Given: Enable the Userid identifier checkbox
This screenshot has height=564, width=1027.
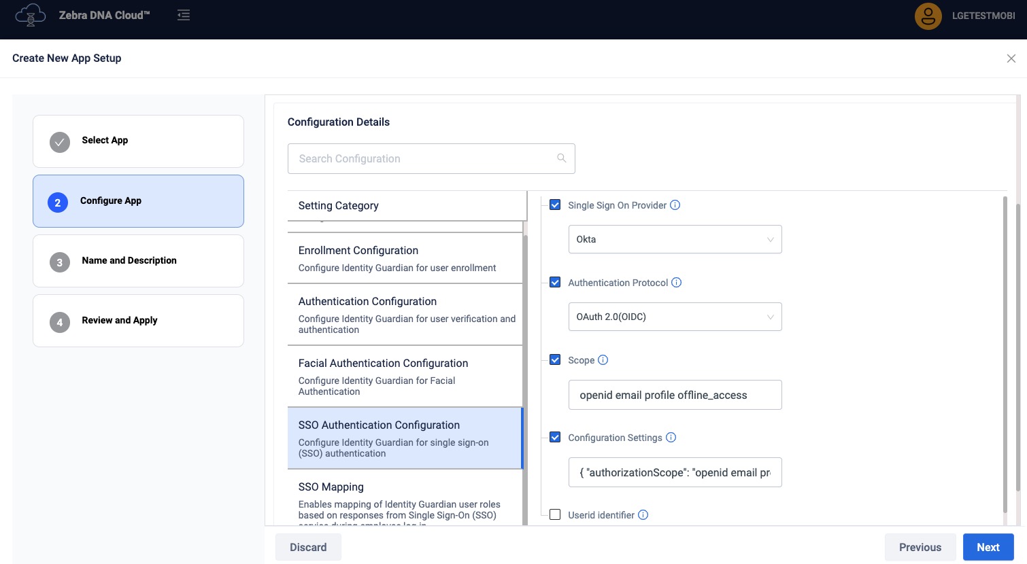Looking at the screenshot, I should tap(555, 515).
